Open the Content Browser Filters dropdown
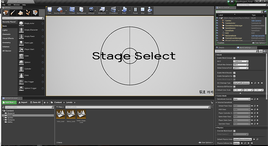Image resolution: width=268 pixels, height=146 pixels. pyautogui.click(x=60, y=107)
